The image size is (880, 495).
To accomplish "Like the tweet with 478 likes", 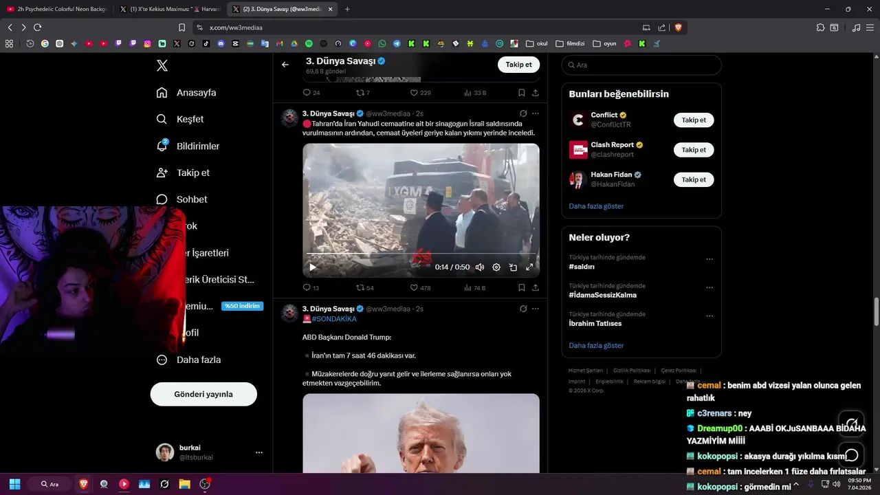I will [x=420, y=287].
